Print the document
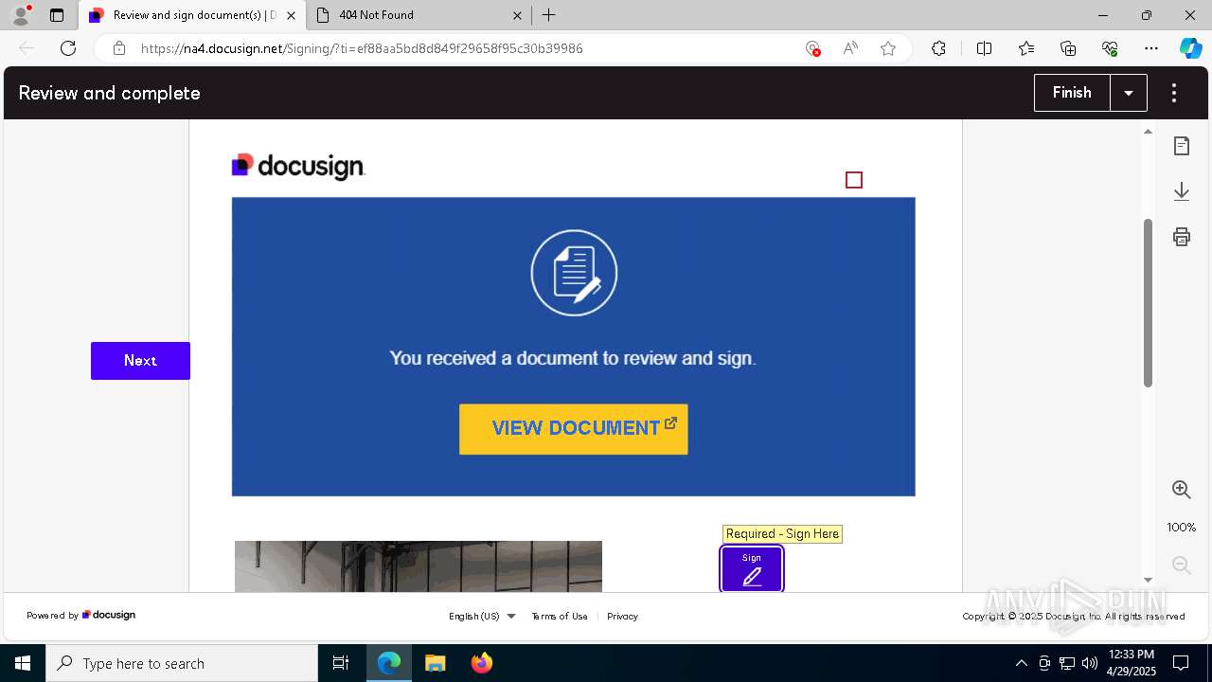The height and width of the screenshot is (682, 1212). coord(1182,237)
